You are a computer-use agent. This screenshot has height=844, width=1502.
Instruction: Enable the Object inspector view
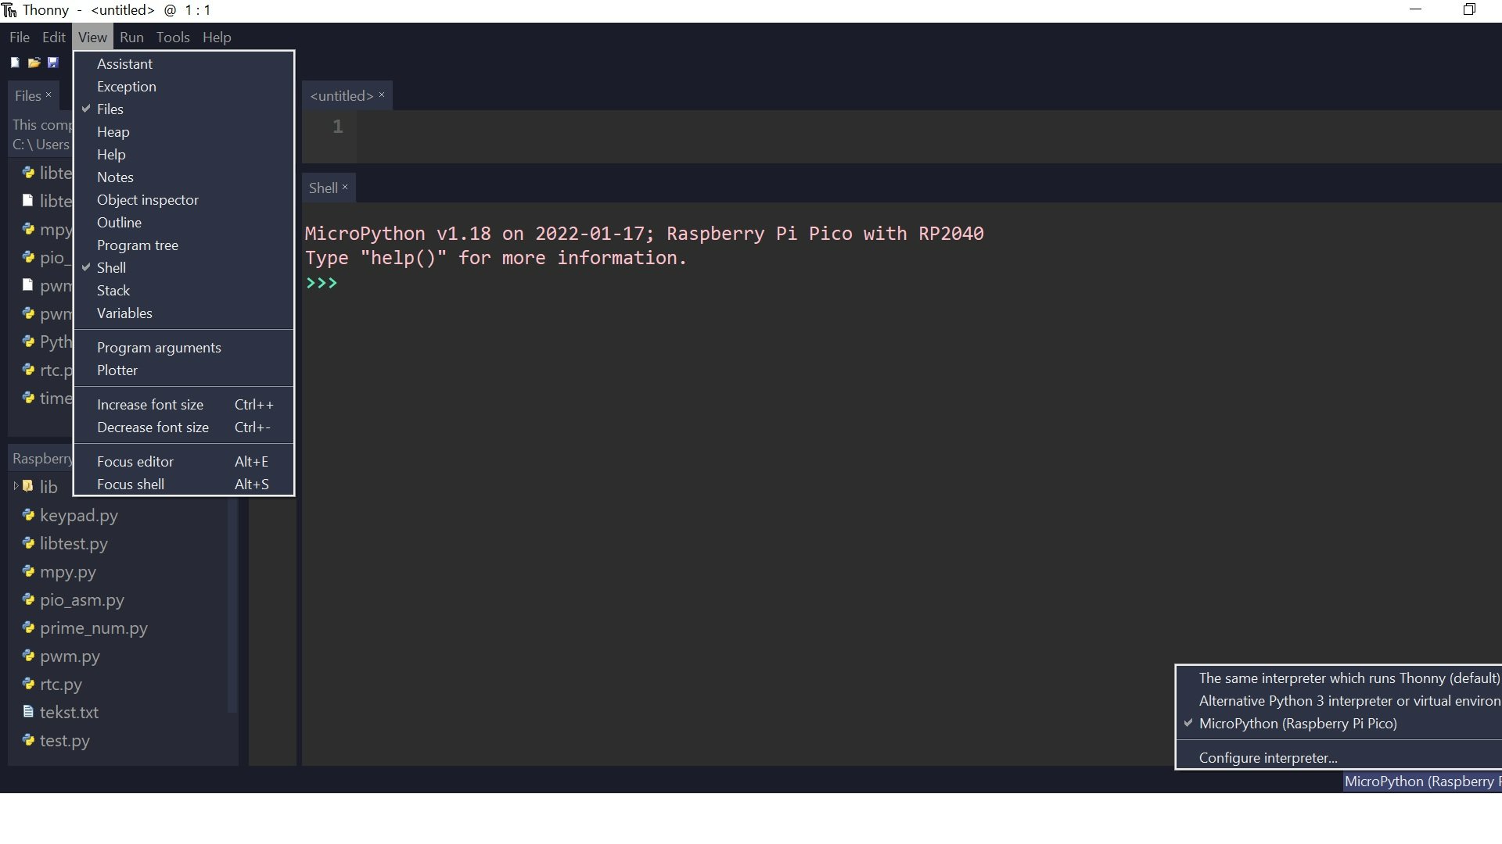[184, 200]
